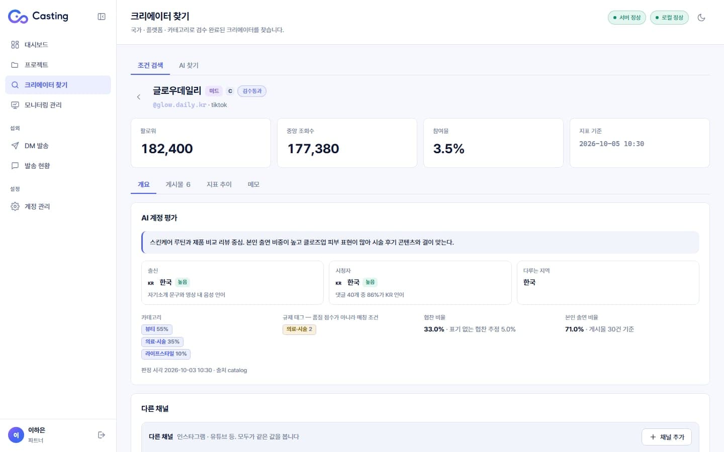The height and width of the screenshot is (452, 724).
Task: Click the engagement rate 3.5%
Action: coord(448,149)
